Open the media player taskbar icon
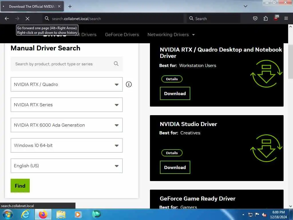 click(78, 215)
